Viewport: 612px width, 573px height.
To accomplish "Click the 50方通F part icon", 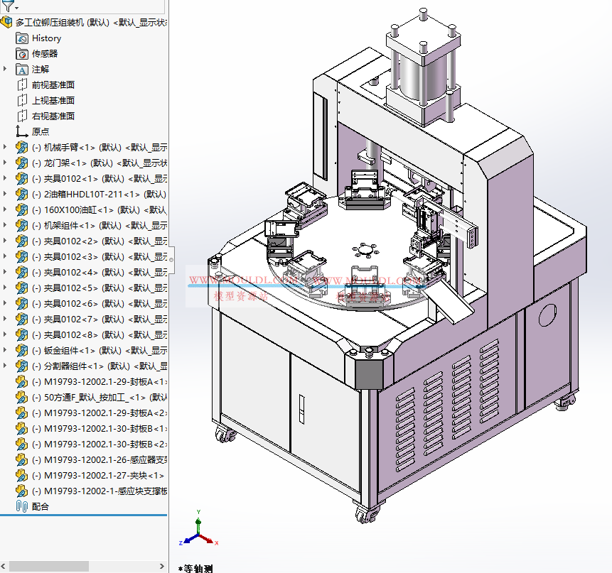I will (21, 398).
